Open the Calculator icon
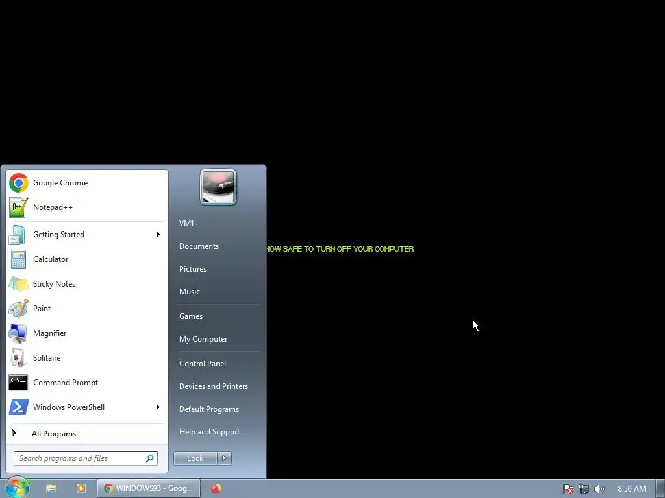 [x=19, y=259]
